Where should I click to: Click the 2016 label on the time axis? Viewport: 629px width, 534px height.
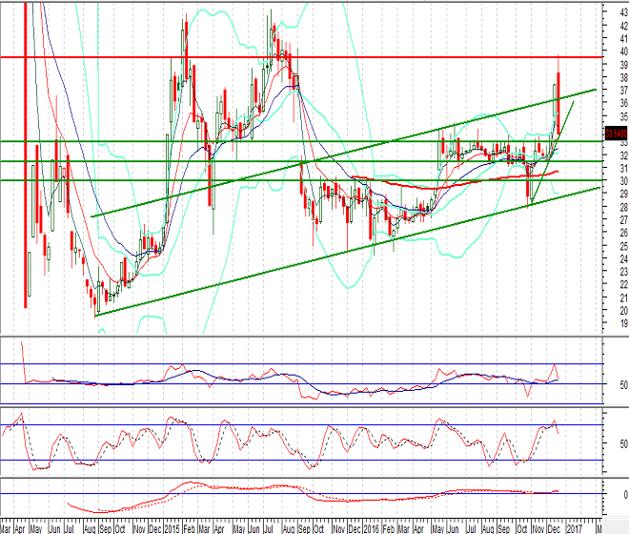372,529
